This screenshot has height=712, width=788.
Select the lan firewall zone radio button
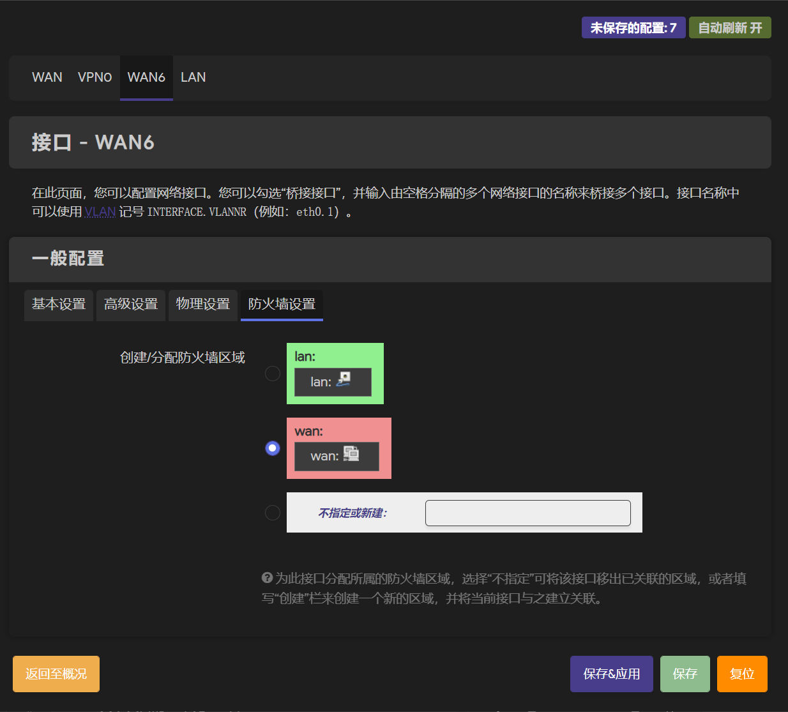pos(273,374)
